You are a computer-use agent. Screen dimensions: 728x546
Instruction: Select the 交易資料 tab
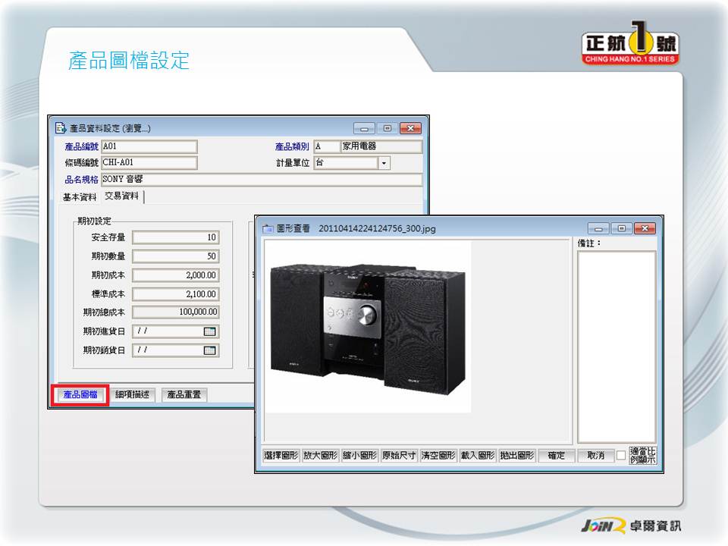coord(121,197)
